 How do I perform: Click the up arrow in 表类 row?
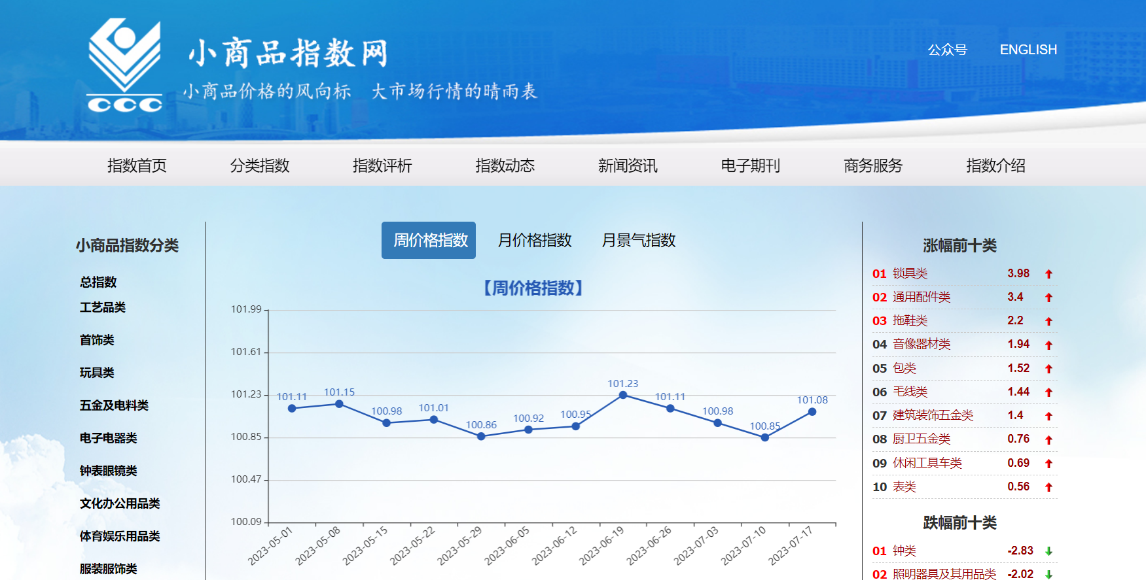coord(1048,487)
